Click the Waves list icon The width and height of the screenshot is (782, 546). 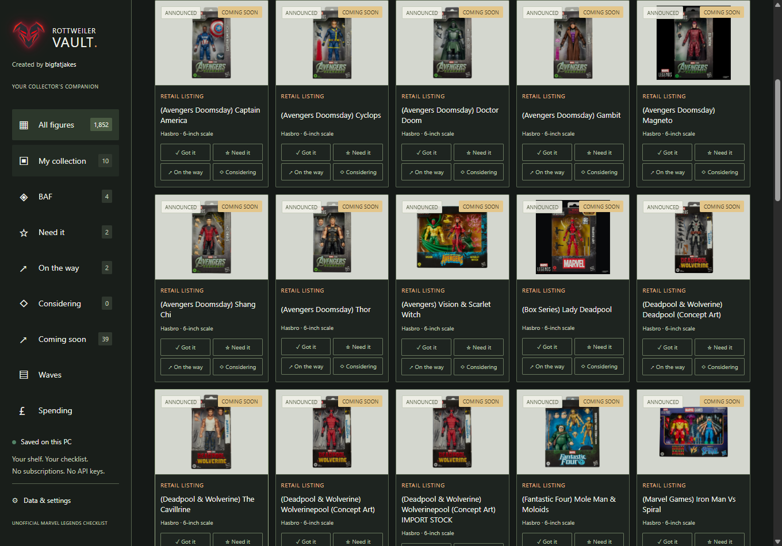click(24, 375)
